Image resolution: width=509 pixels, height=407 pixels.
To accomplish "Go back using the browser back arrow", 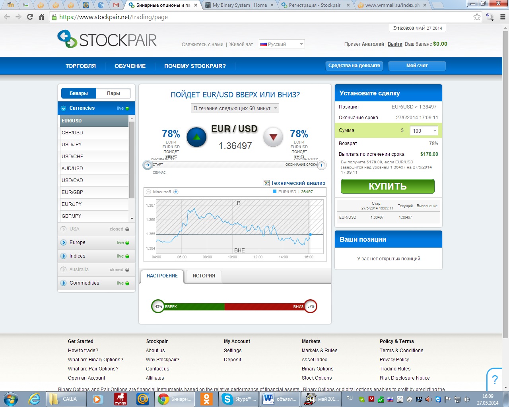I will (7, 17).
